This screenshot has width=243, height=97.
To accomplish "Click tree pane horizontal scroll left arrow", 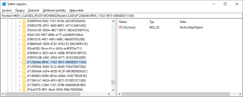I will (3, 94).
